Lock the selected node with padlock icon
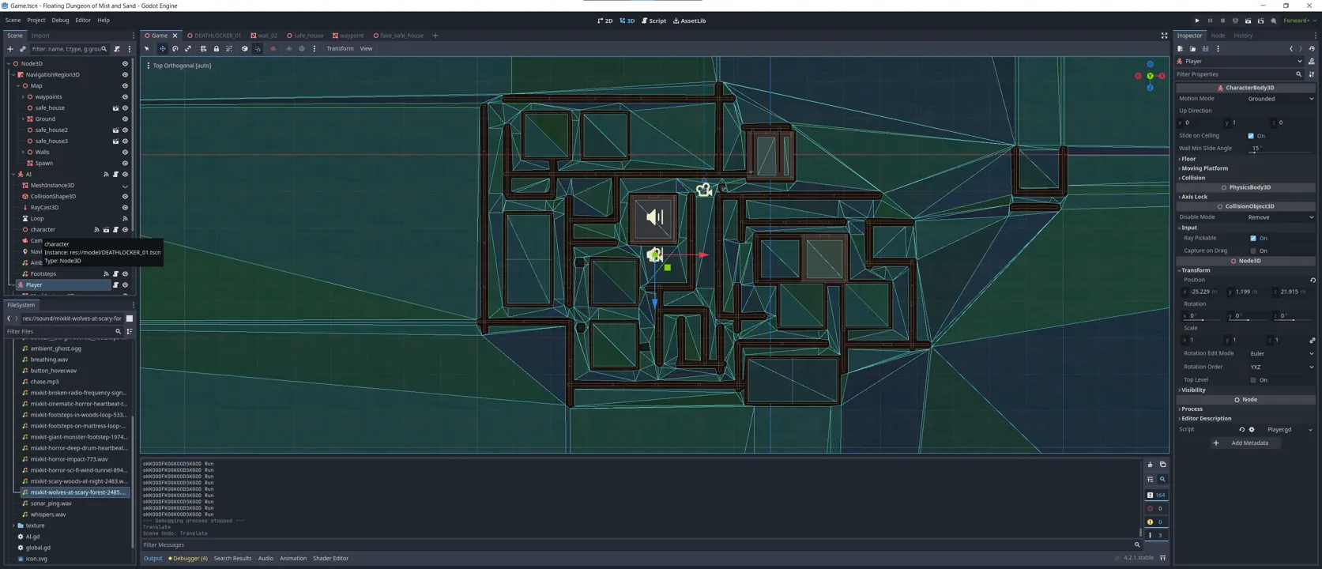 (x=216, y=49)
